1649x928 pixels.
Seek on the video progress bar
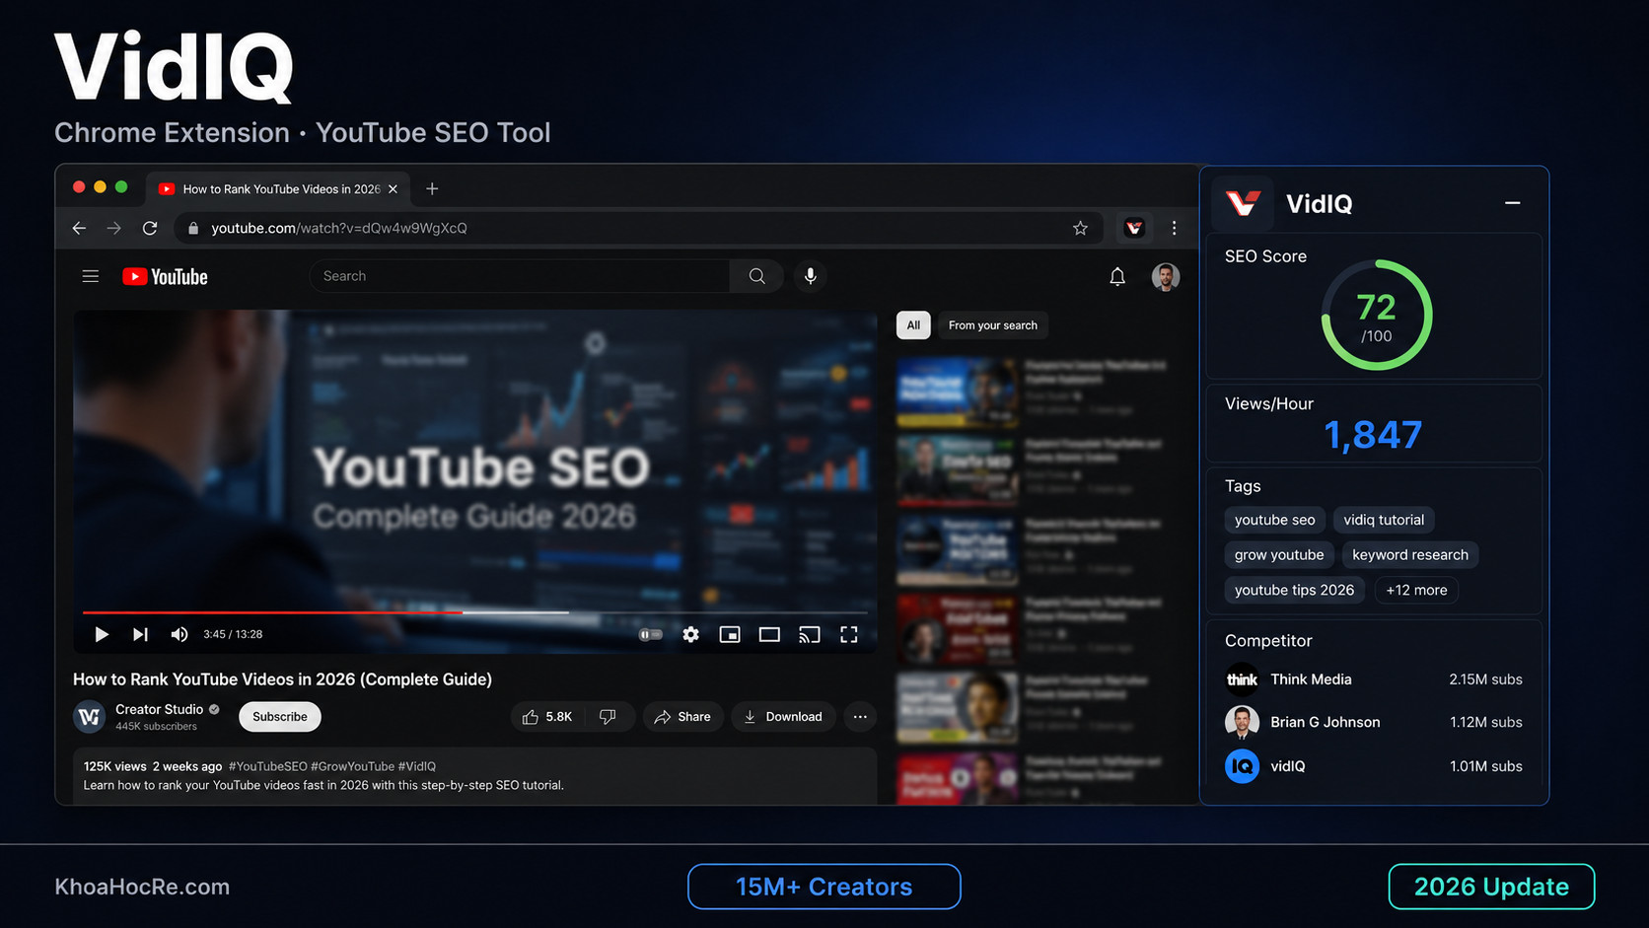pos(474,612)
